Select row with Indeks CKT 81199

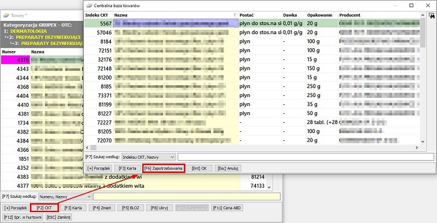point(252,104)
